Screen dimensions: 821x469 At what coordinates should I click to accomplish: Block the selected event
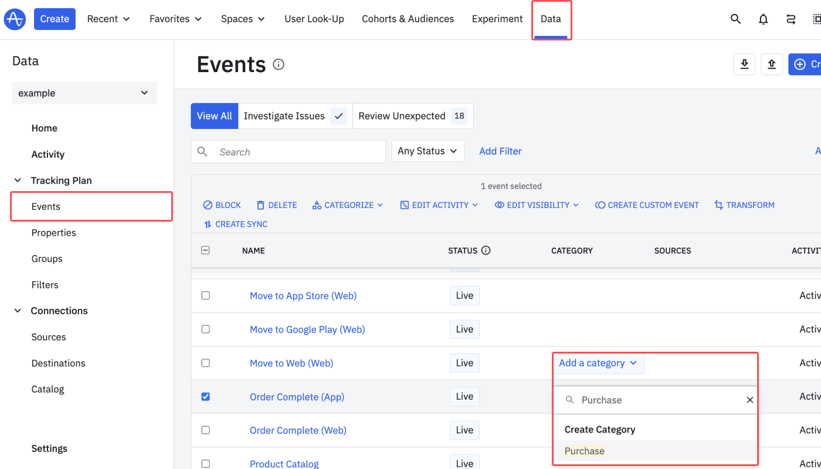click(x=222, y=205)
